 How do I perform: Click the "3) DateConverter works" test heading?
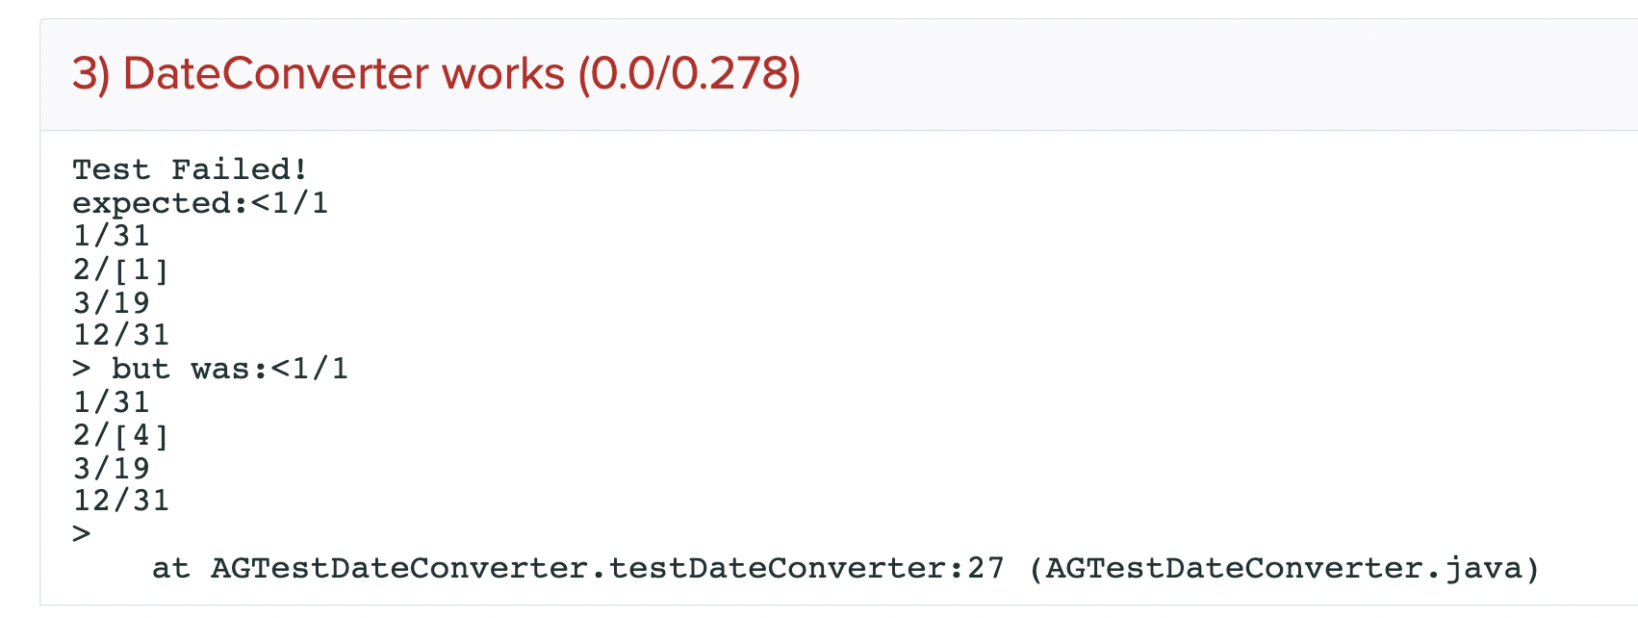tap(318, 74)
